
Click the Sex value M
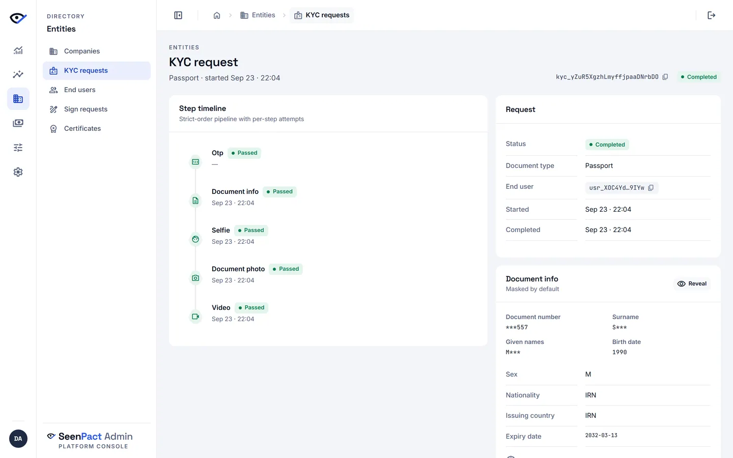(x=588, y=375)
